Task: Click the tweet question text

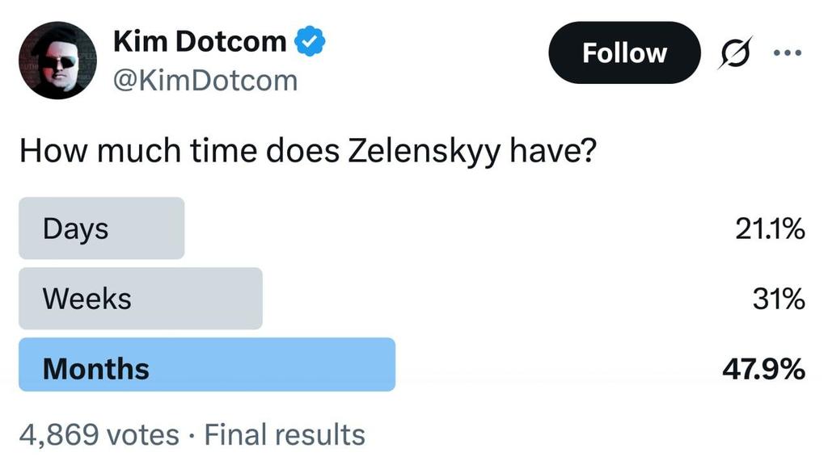Action: [x=307, y=151]
